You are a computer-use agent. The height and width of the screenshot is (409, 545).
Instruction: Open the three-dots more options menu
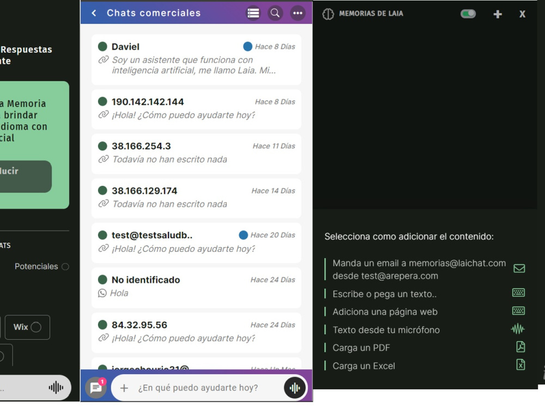[298, 13]
